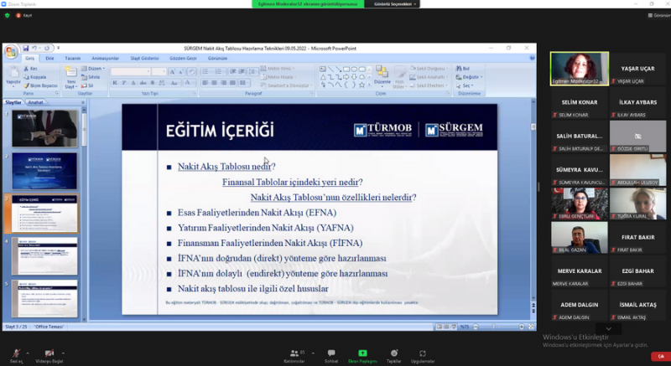Unmute the microphone in Zoom toolbar
The image size is (671, 366).
point(15,353)
